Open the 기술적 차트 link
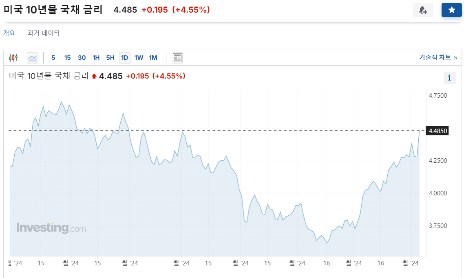The image size is (464, 278). [x=438, y=57]
